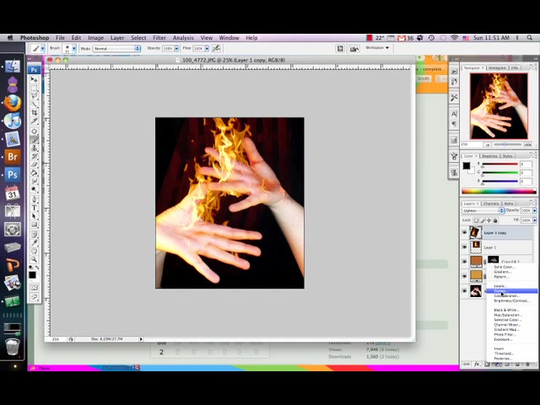540x405 pixels.
Task: Choose Curves from the adjustment popup menu
Action: pyautogui.click(x=500, y=291)
